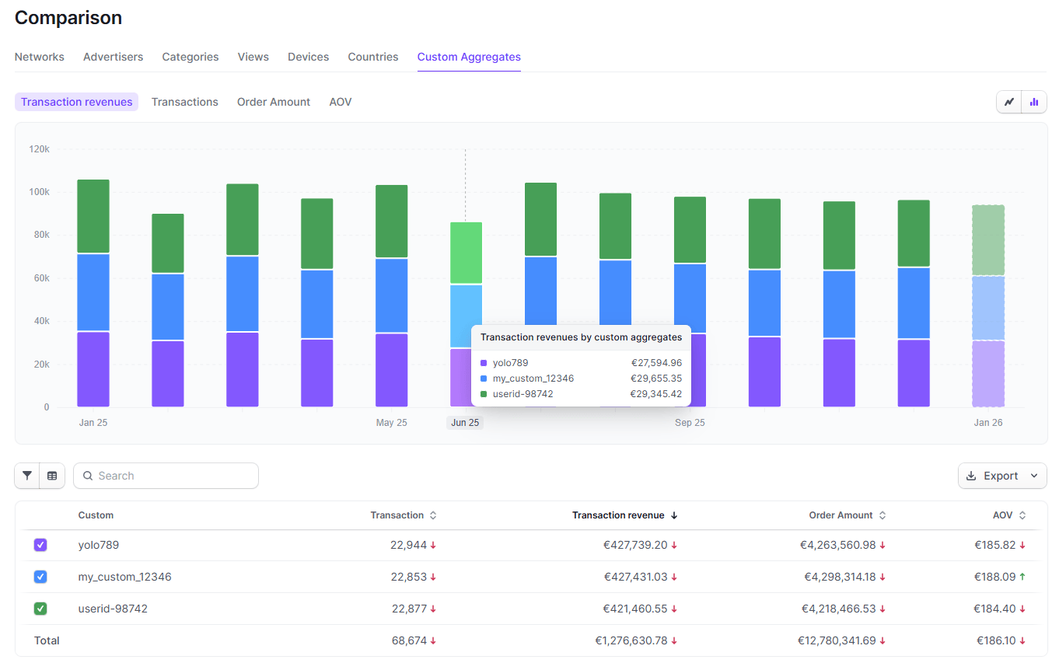Sort by Transaction column arrows
Screen dimensions: 1059x670
[x=433, y=515]
